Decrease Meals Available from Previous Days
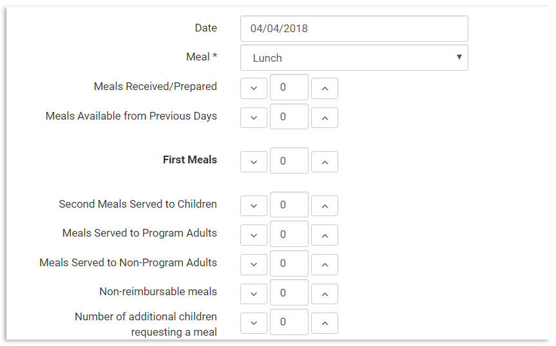556x346 pixels. 254,118
